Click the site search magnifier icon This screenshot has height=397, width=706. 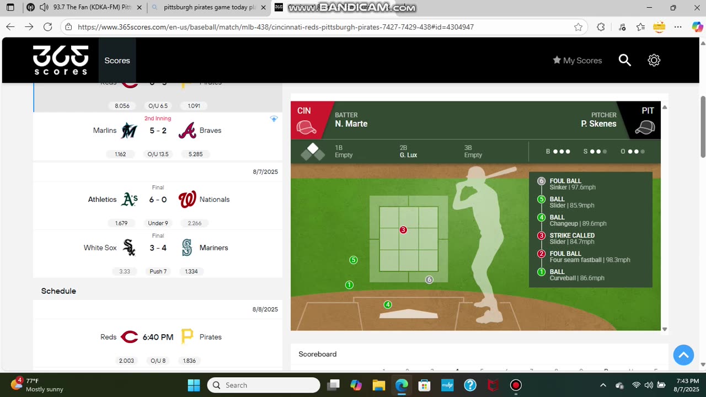[624, 60]
